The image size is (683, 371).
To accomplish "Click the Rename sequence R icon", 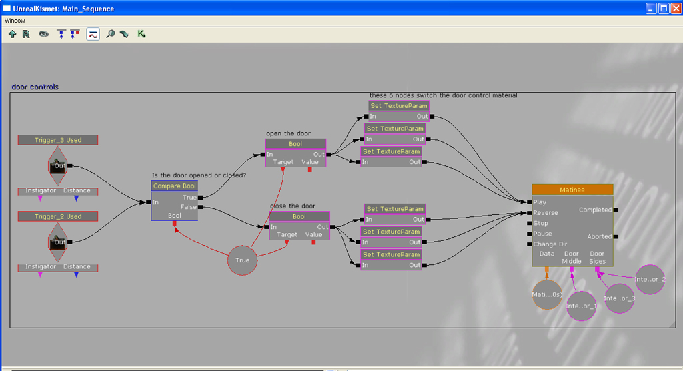I will point(26,34).
